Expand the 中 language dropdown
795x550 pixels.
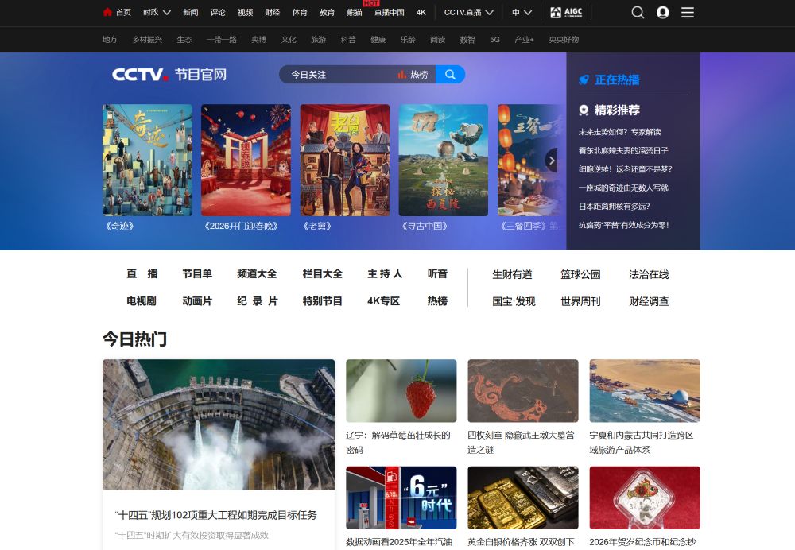521,12
